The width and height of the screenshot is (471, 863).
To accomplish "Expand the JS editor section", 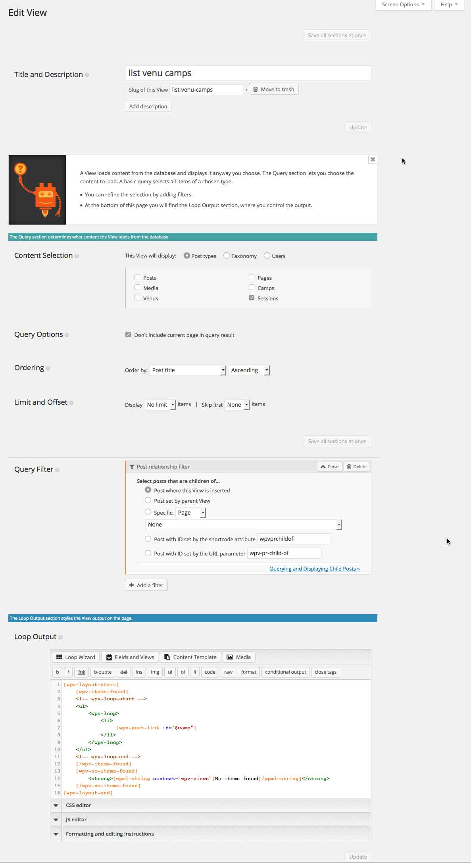I will (211, 819).
